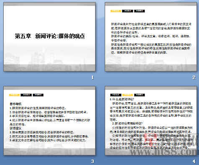Click the title 第五章 新闻评论:媒体的观点
The image size is (199, 165).
pos(50,36)
